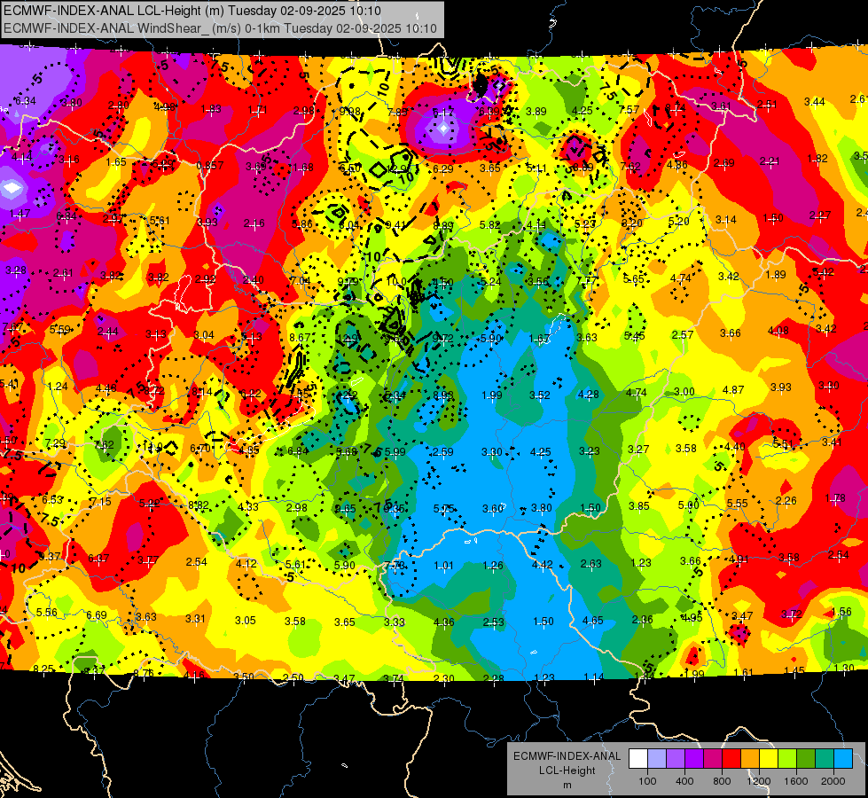Click the wind shear value 4.87
Screen dimensions: 868x798
pos(733,389)
